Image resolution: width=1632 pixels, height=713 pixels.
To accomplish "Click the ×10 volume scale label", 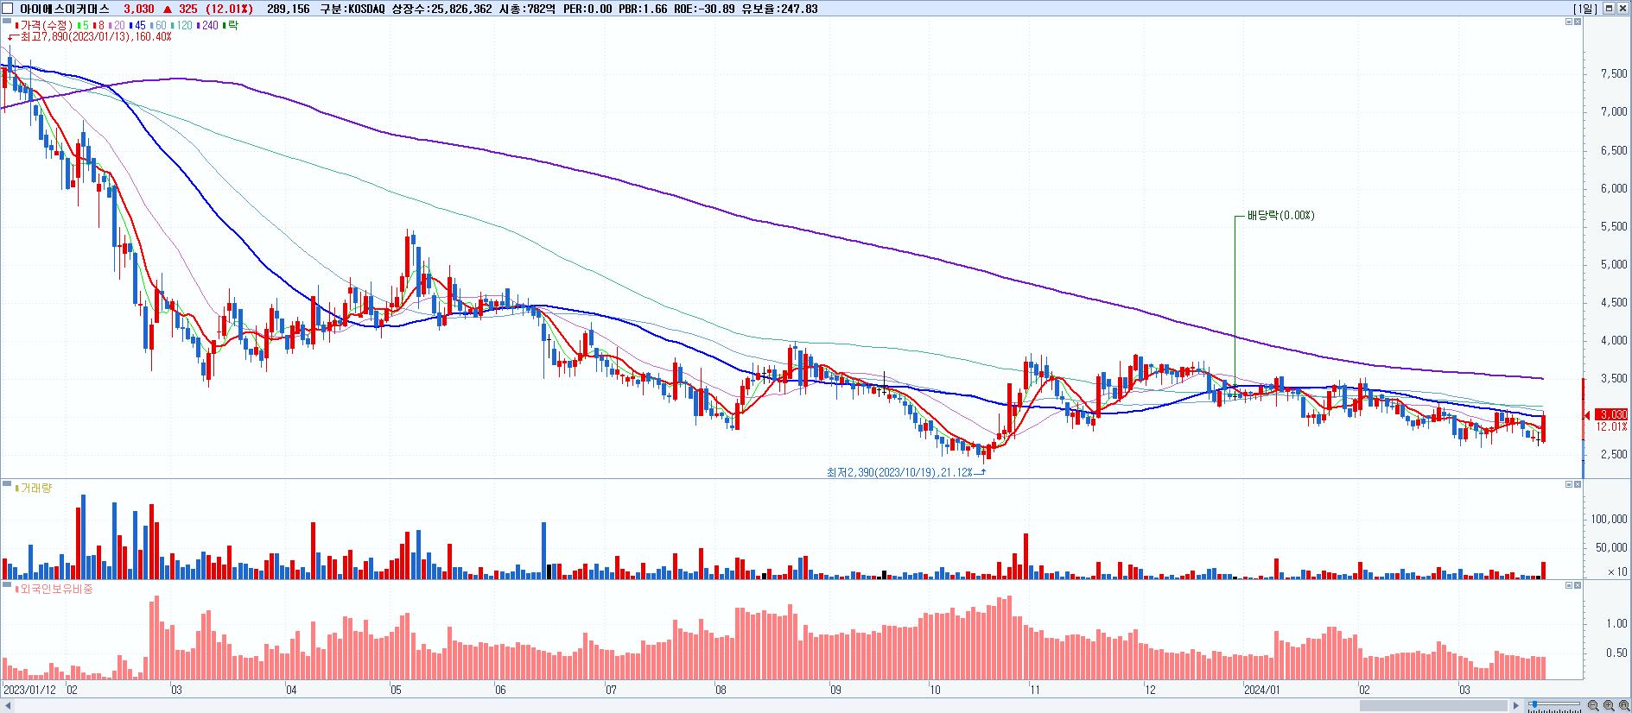I will (1616, 572).
